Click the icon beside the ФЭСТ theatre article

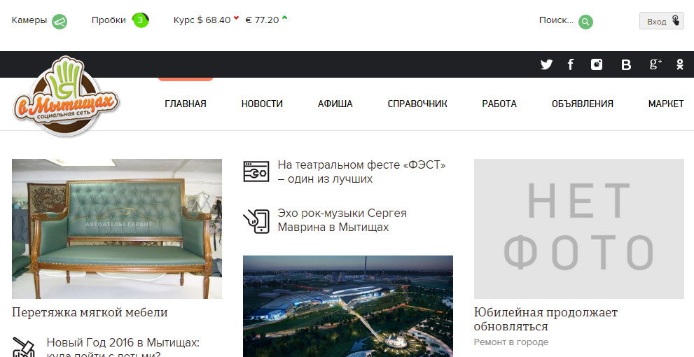[x=256, y=171]
